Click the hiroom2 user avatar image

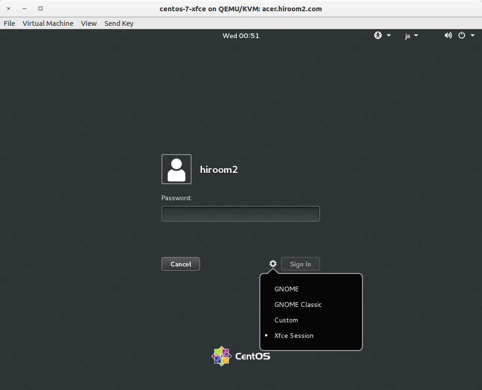click(x=176, y=169)
